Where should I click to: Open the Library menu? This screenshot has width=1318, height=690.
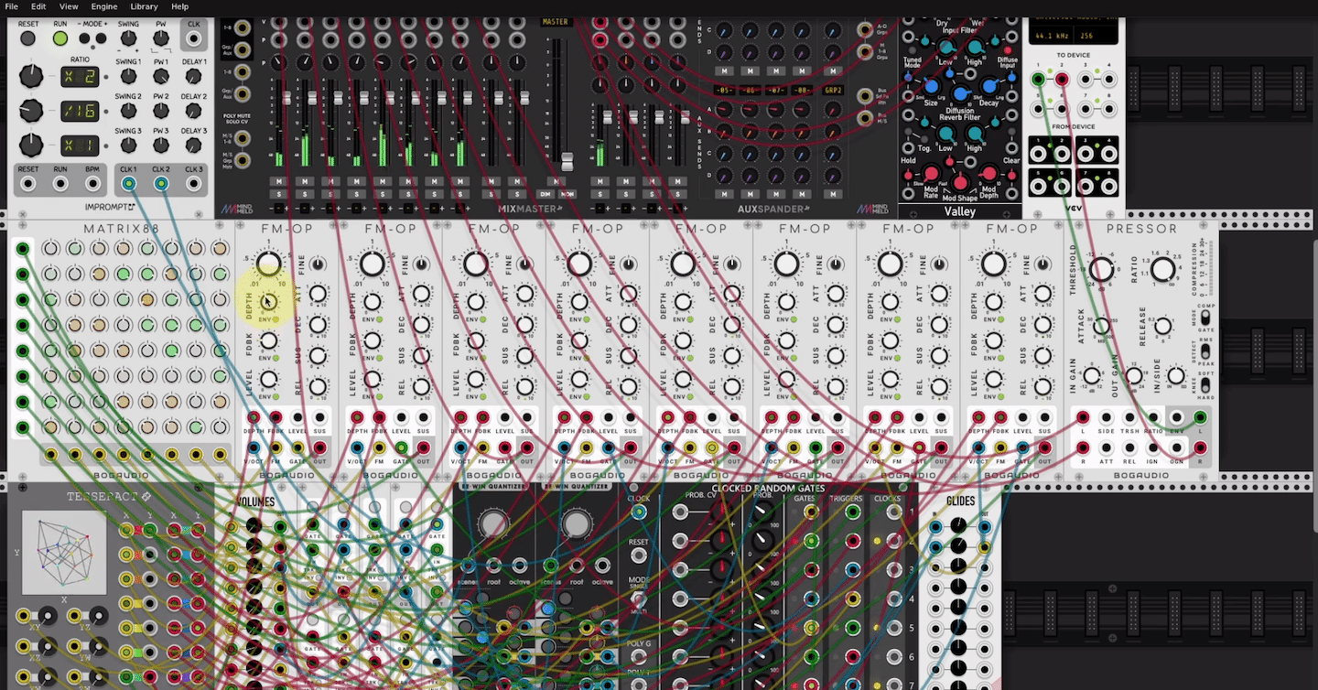pos(144,6)
